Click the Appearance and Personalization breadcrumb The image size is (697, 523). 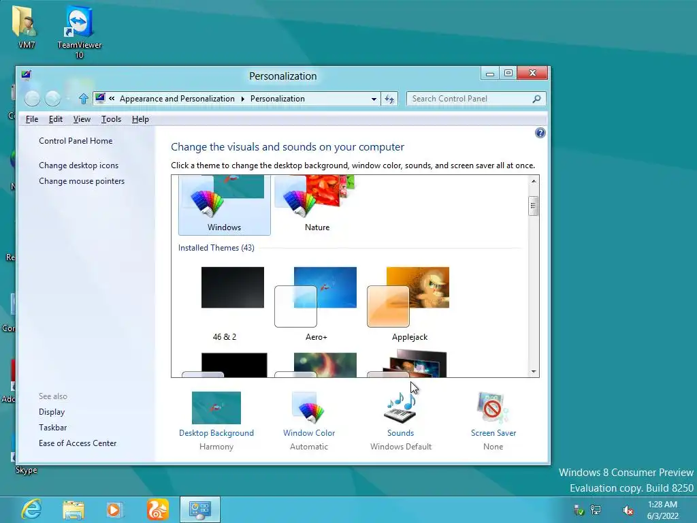point(177,99)
